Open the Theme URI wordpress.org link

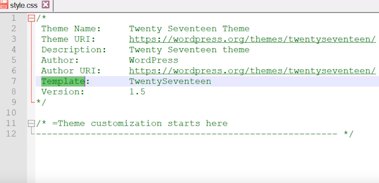coord(252,39)
